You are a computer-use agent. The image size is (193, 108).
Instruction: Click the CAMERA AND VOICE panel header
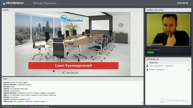coord(168,10)
